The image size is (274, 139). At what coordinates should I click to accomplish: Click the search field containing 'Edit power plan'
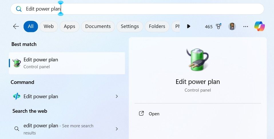click(x=137, y=9)
